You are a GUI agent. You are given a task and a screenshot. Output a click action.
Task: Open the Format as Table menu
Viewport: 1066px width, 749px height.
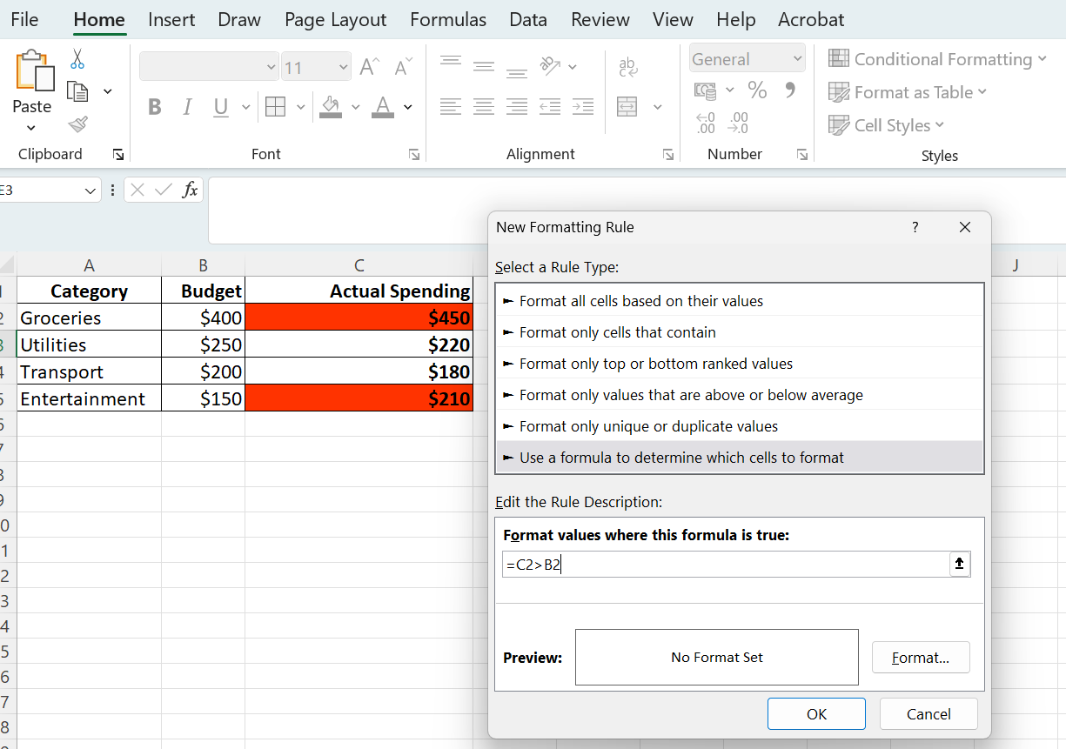point(908,92)
